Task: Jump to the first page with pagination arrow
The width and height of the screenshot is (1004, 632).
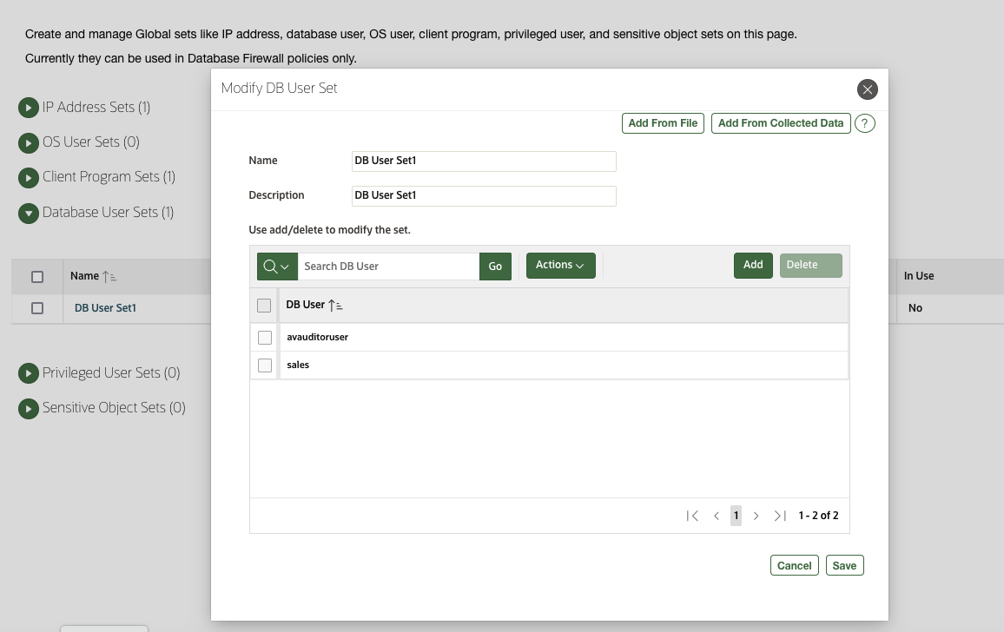Action: click(x=693, y=515)
